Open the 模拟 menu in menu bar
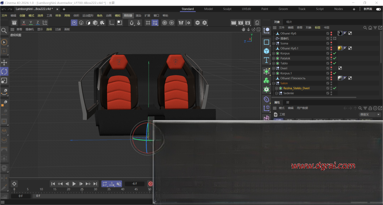The image size is (383, 205). tap(118, 16)
